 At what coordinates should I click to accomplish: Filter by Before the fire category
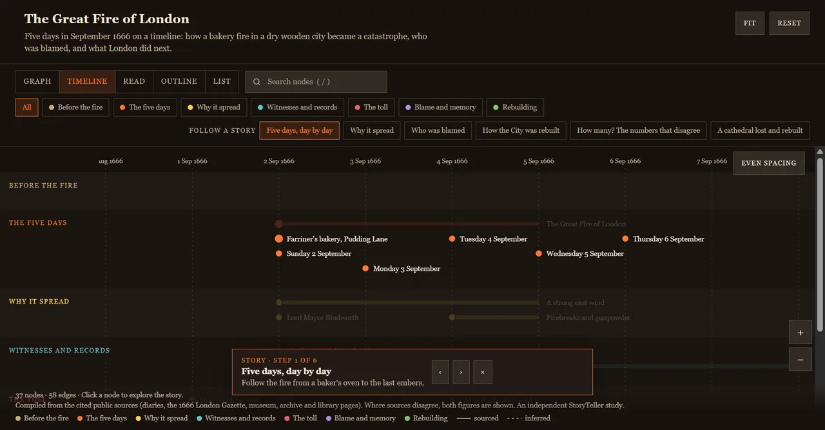click(76, 108)
